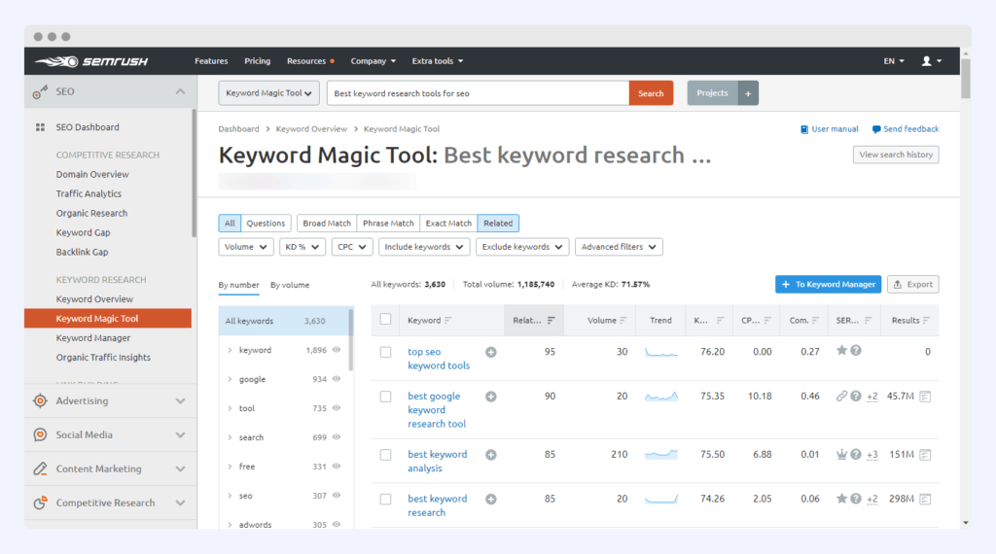Viewport: 996px width, 554px height.
Task: Open the 'best keyword analysis' keyword link
Action: [437, 462]
